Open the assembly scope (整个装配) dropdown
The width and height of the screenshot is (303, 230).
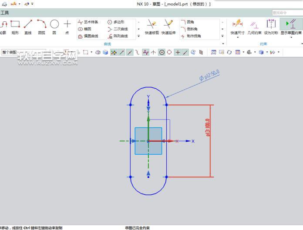point(23,52)
